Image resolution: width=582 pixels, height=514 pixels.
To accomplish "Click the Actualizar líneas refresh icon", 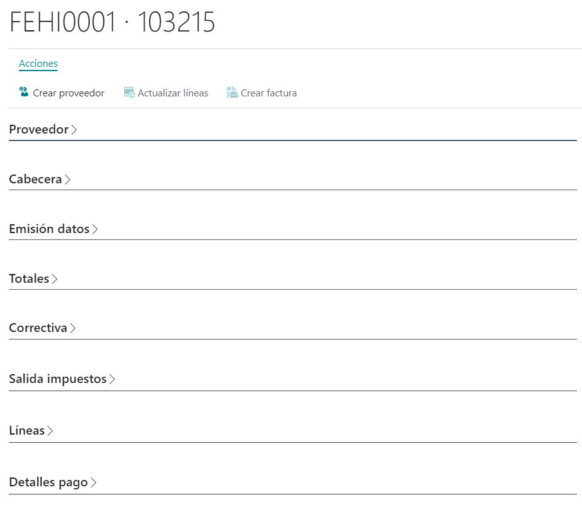I will point(129,92).
